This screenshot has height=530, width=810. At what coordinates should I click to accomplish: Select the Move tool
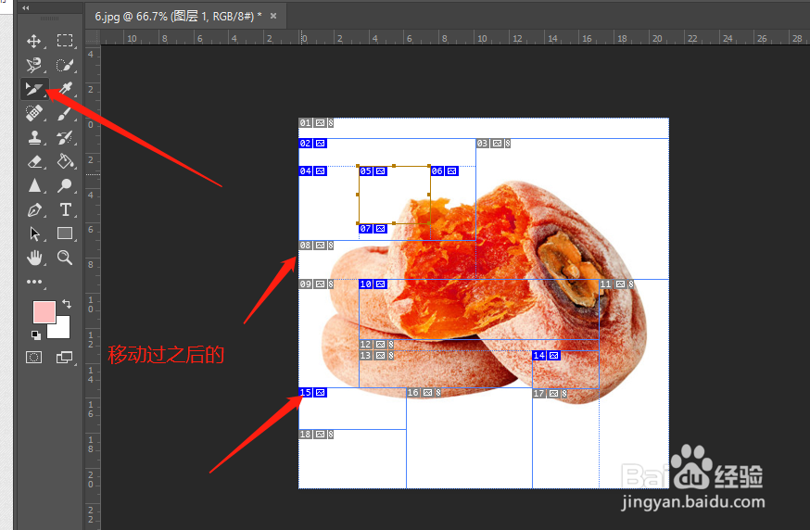coord(34,41)
